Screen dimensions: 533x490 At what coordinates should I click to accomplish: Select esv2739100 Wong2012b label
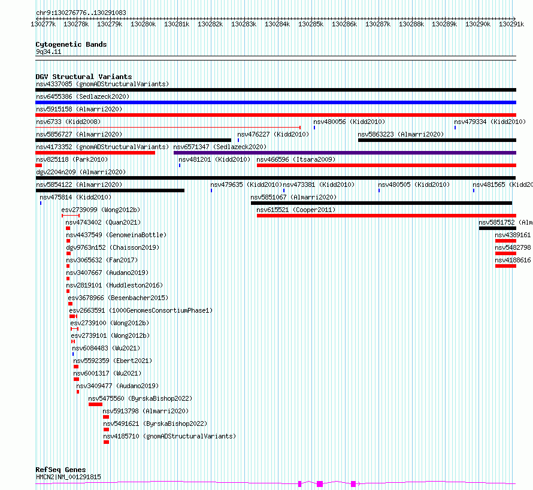click(110, 323)
